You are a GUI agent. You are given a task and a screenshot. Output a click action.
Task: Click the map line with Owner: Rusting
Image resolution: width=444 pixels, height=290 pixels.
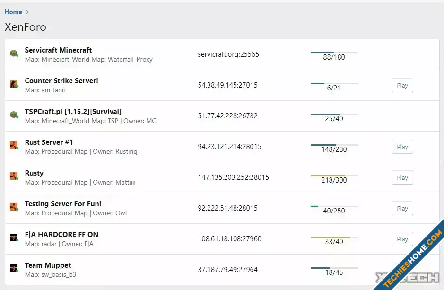(81, 151)
